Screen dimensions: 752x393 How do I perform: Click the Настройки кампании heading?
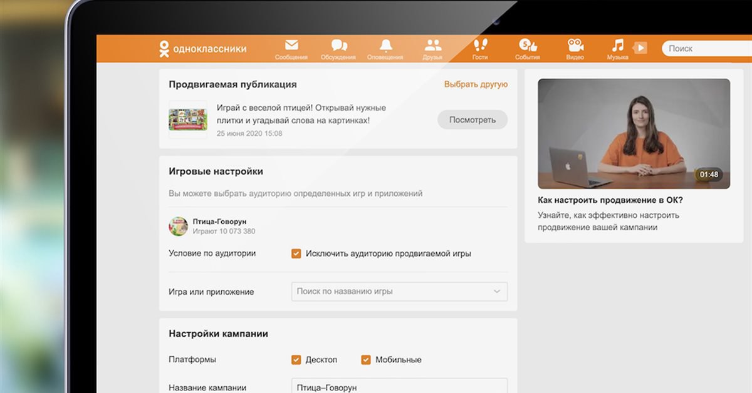click(219, 334)
